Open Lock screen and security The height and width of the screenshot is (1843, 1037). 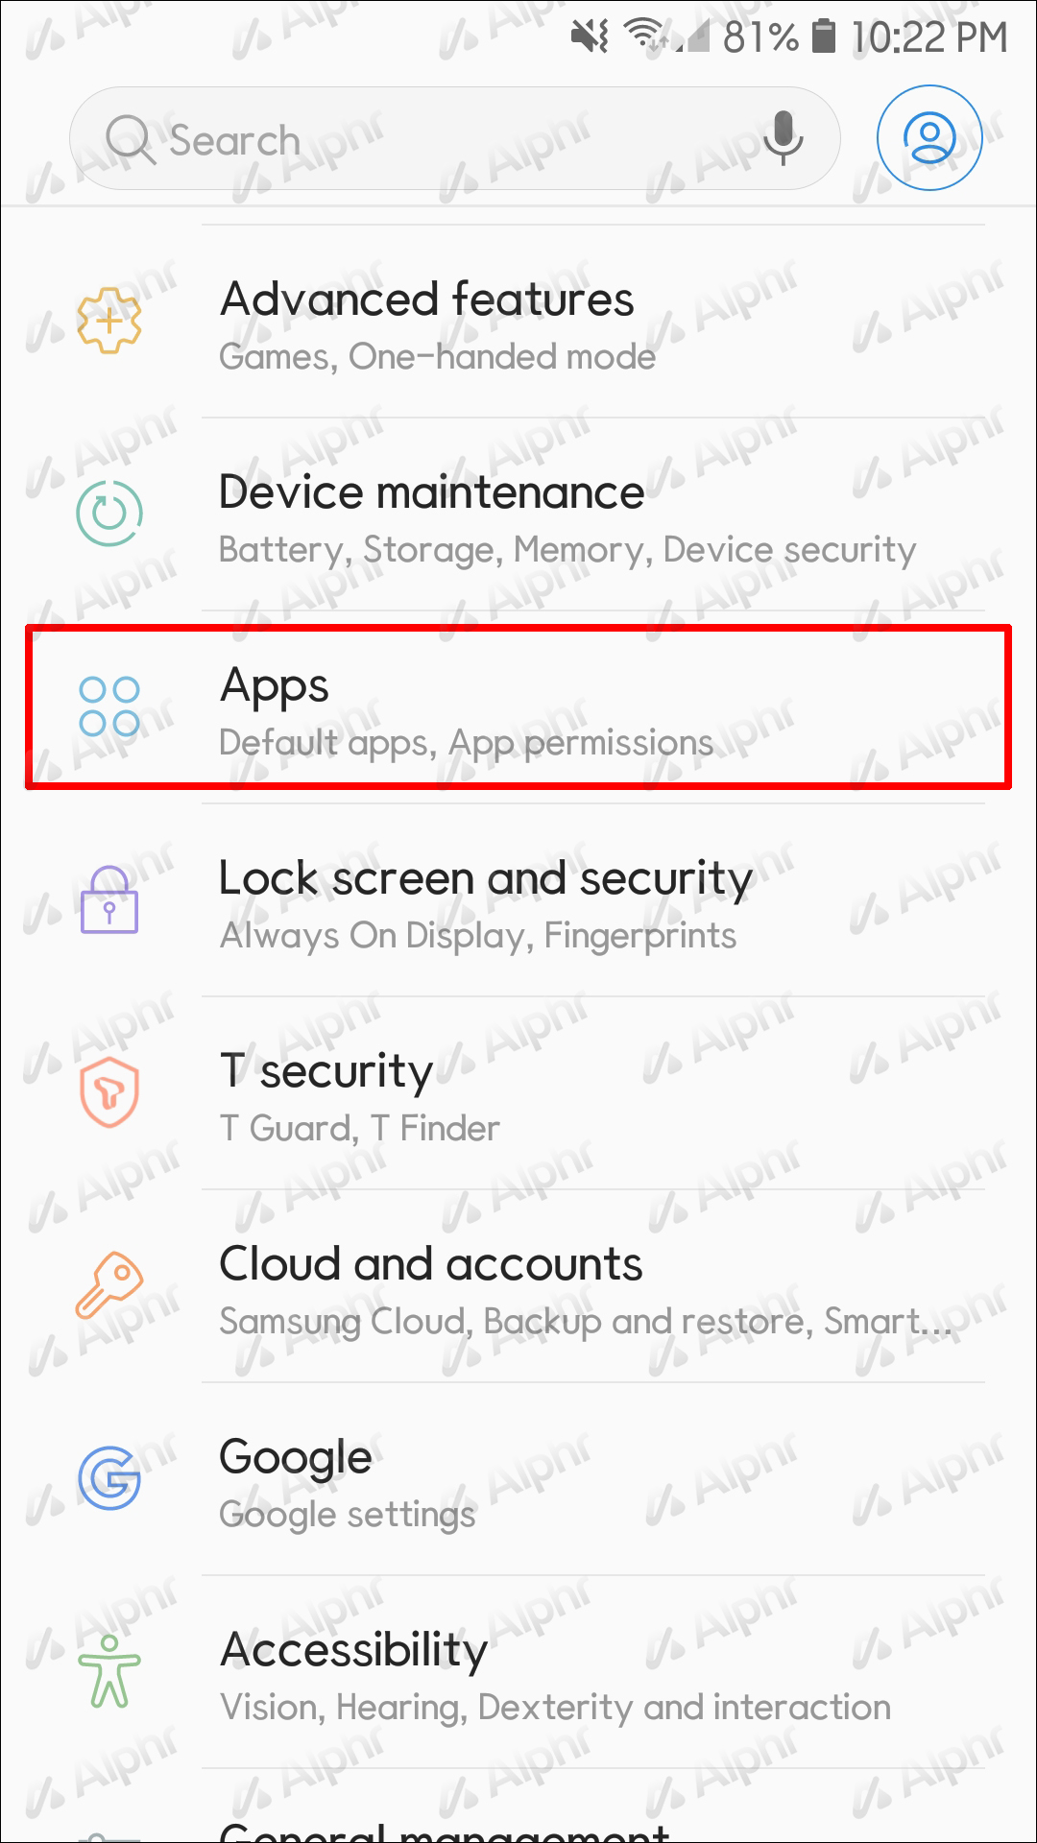[x=518, y=900]
